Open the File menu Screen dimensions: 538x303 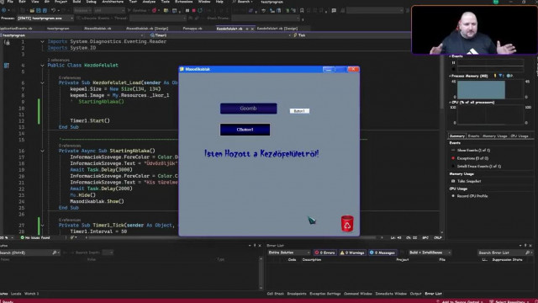coord(10,2)
